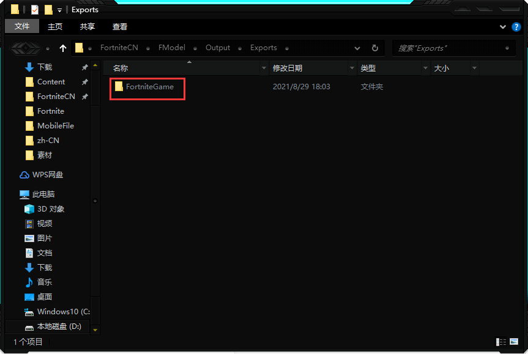Screen dimensions: 528x354
Task: Click the system folder icon before the title bar's first separator
Action: point(15,9)
